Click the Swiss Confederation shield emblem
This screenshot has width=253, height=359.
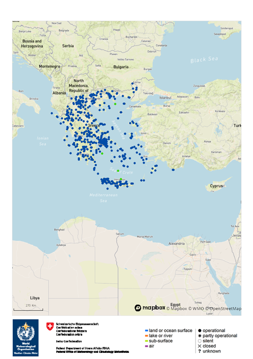tap(50, 326)
